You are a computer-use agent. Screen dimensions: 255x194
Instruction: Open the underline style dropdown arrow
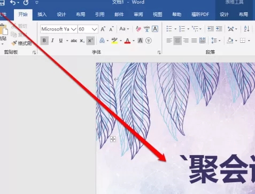pos(67,41)
